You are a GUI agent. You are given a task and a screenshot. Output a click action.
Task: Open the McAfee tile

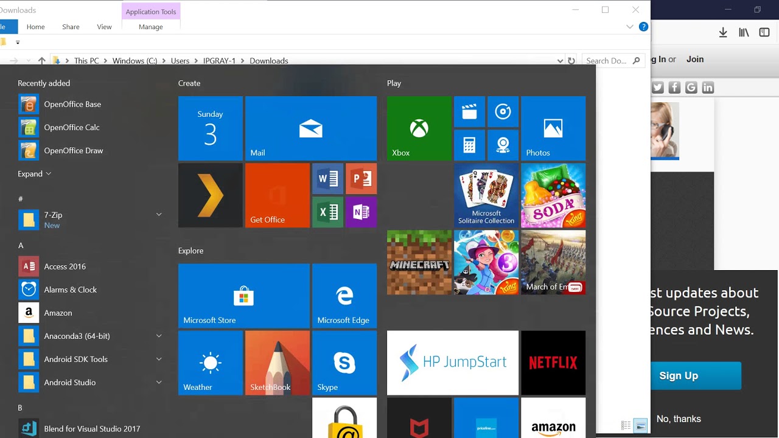pyautogui.click(x=419, y=418)
